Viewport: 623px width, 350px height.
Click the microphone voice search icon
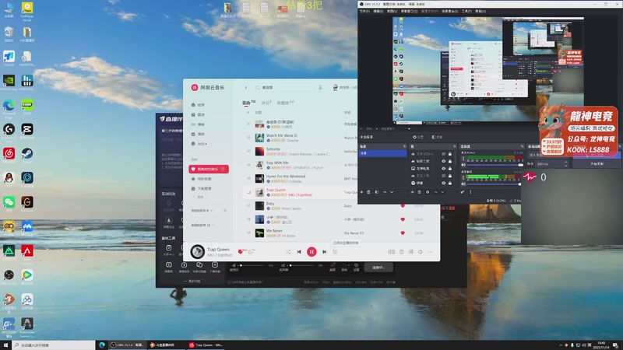tap(320, 87)
